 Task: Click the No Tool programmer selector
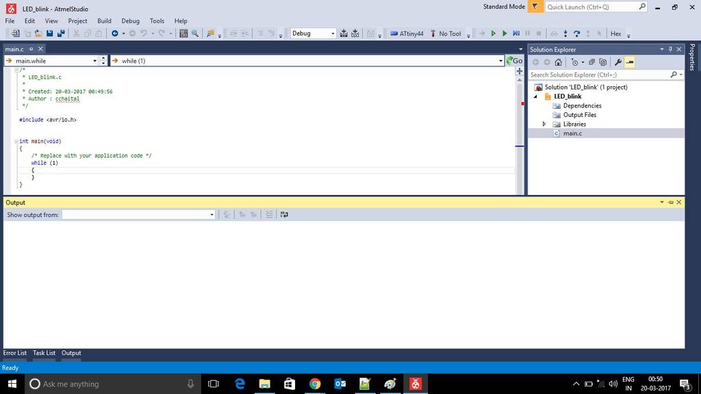[x=446, y=34]
